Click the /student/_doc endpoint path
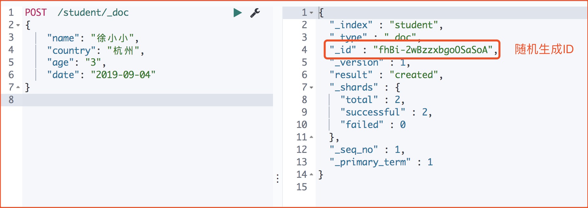The image size is (588, 208). (x=93, y=12)
